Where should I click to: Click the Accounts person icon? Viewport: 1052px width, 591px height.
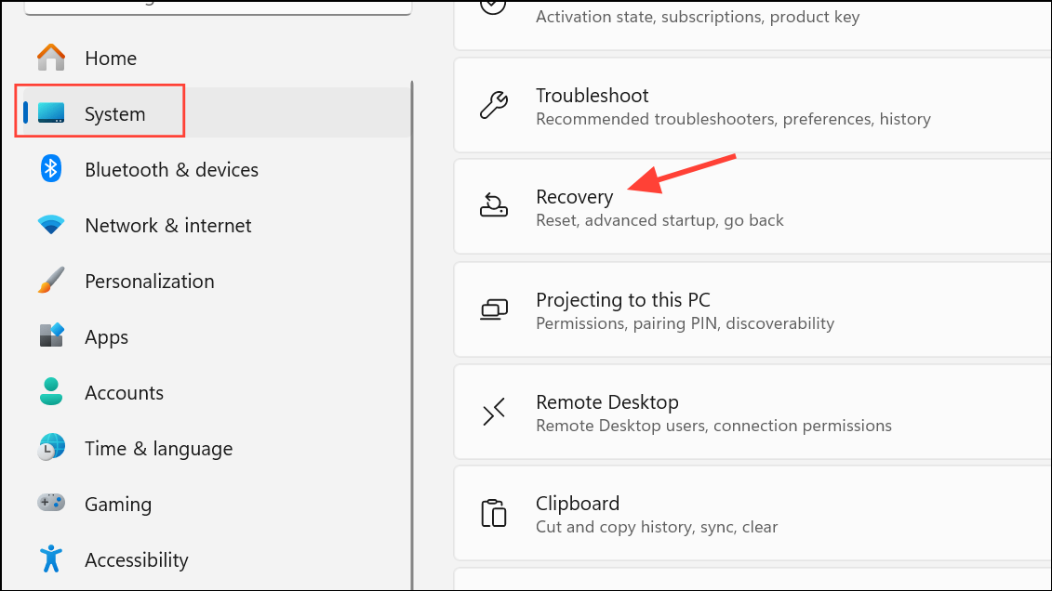coord(51,391)
